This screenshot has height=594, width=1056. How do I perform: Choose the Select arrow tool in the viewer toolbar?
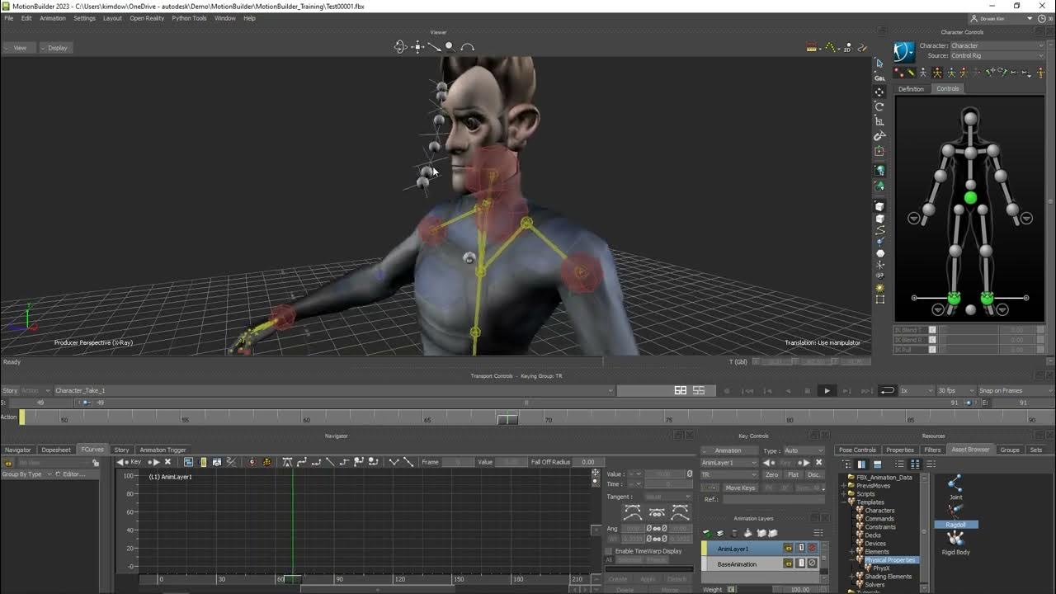879,63
